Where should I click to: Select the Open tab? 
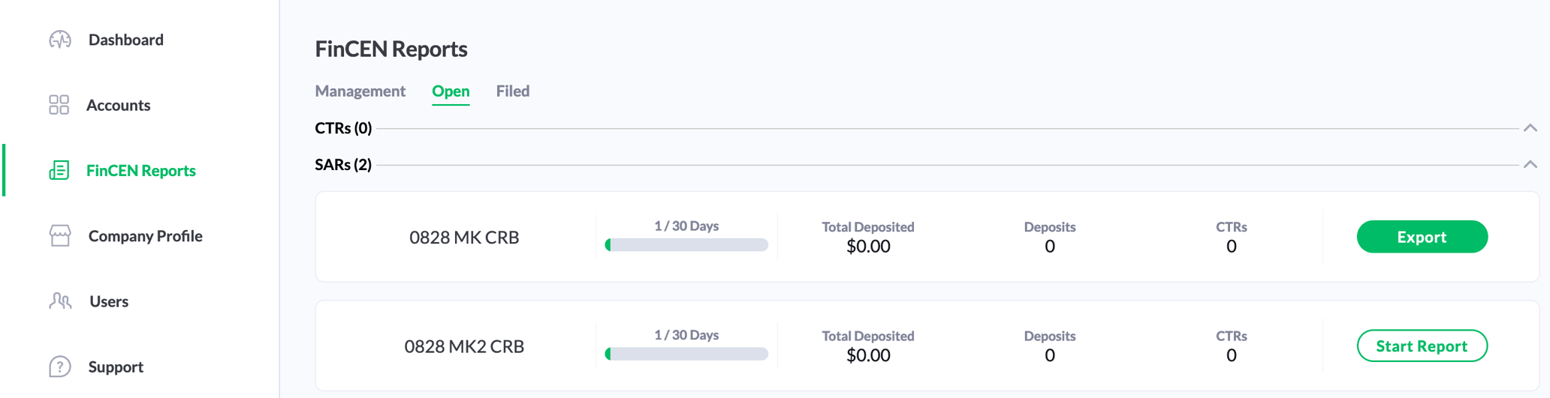(451, 91)
